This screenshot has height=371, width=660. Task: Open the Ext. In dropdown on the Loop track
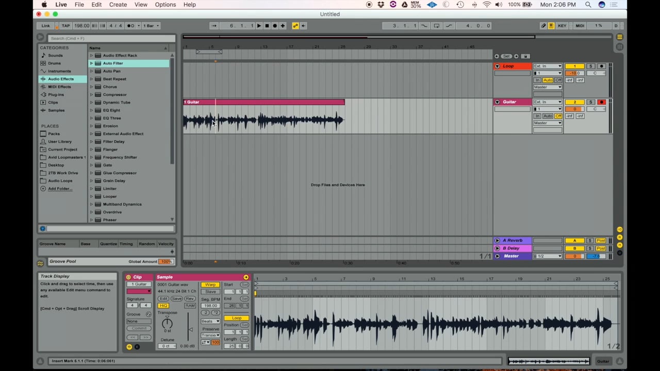[547, 66]
